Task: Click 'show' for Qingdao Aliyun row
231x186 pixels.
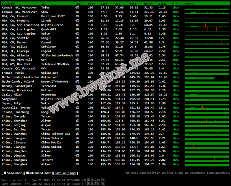Action: [x=176, y=155]
